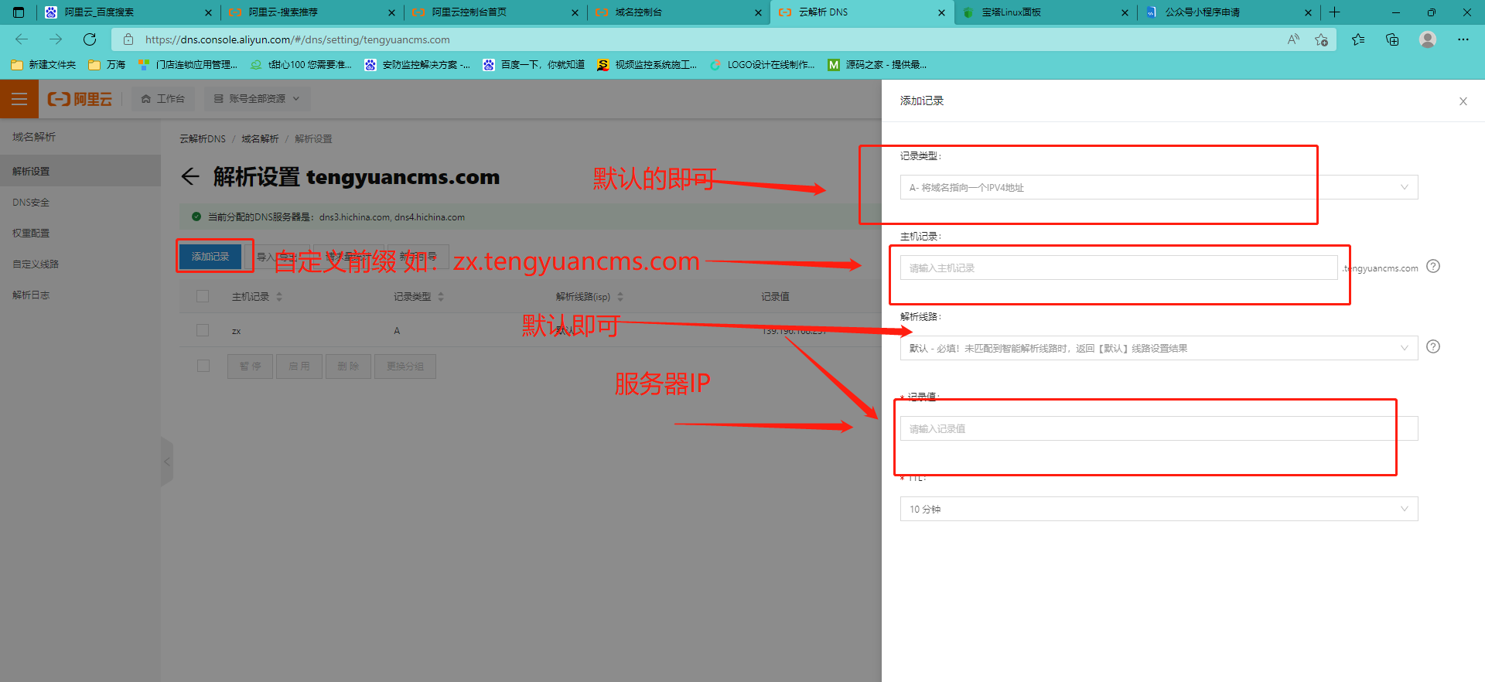Click 域名解析 breadcrumb link
This screenshot has height=682, width=1485.
pos(260,139)
